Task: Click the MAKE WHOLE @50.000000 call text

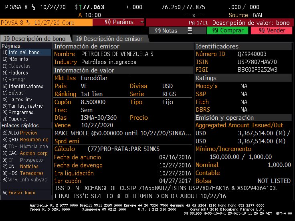Action: click(123, 133)
